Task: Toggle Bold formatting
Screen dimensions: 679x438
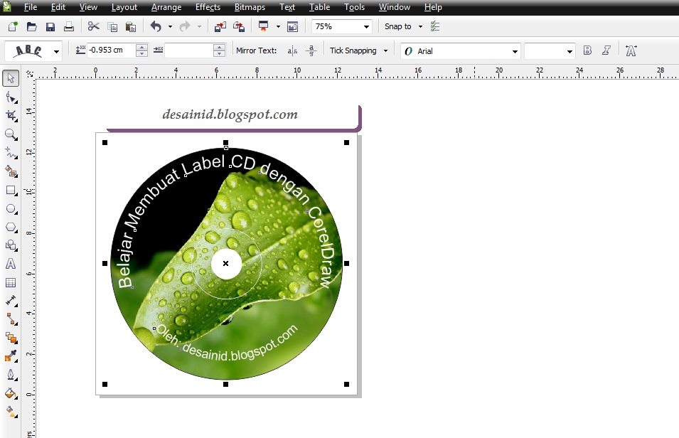Action: pyautogui.click(x=587, y=50)
